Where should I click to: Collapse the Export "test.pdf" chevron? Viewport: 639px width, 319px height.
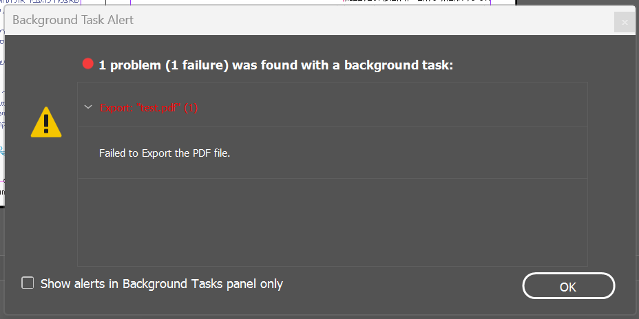(x=87, y=107)
